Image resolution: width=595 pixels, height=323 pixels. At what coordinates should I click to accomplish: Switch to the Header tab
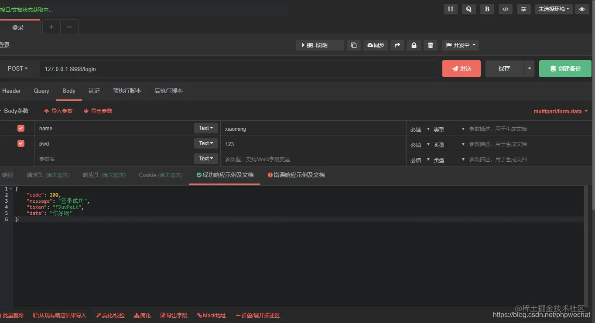[11, 91]
